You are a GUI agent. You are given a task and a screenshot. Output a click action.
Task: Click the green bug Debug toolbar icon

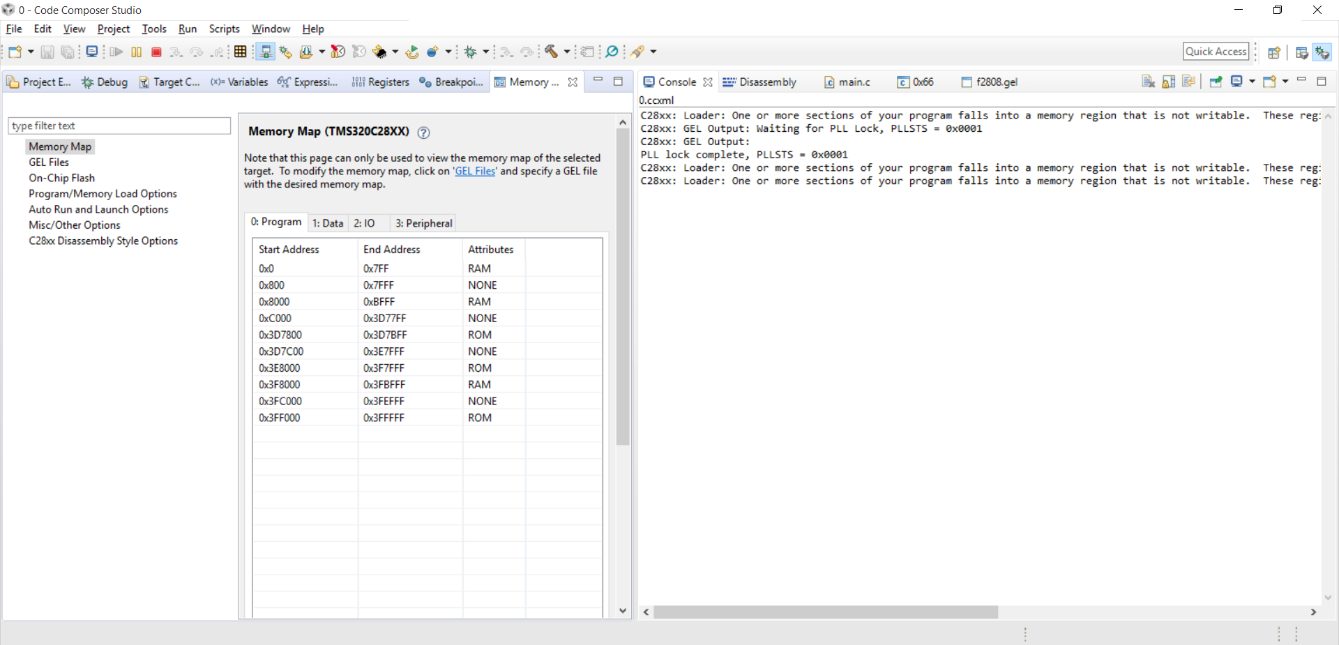pyautogui.click(x=471, y=52)
